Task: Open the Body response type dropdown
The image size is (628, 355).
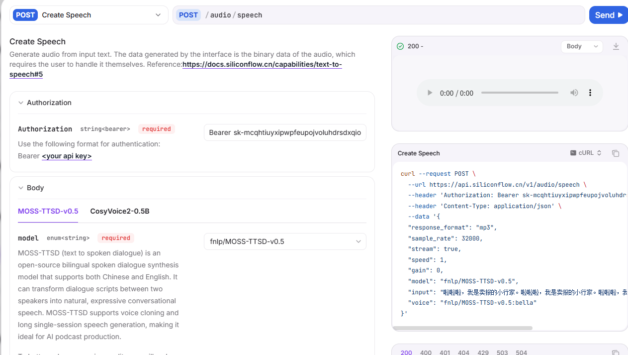Action: pos(582,46)
